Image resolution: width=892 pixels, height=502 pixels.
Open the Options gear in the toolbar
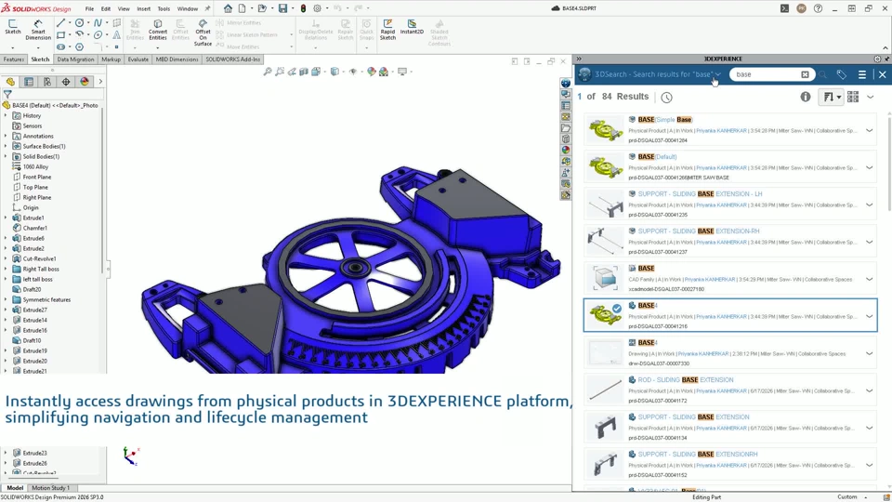coord(318,8)
